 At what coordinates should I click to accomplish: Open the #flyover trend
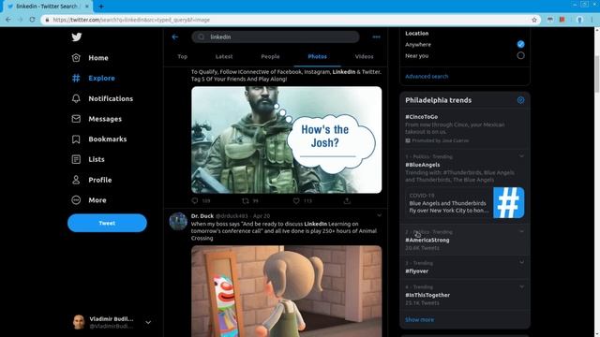click(x=416, y=271)
